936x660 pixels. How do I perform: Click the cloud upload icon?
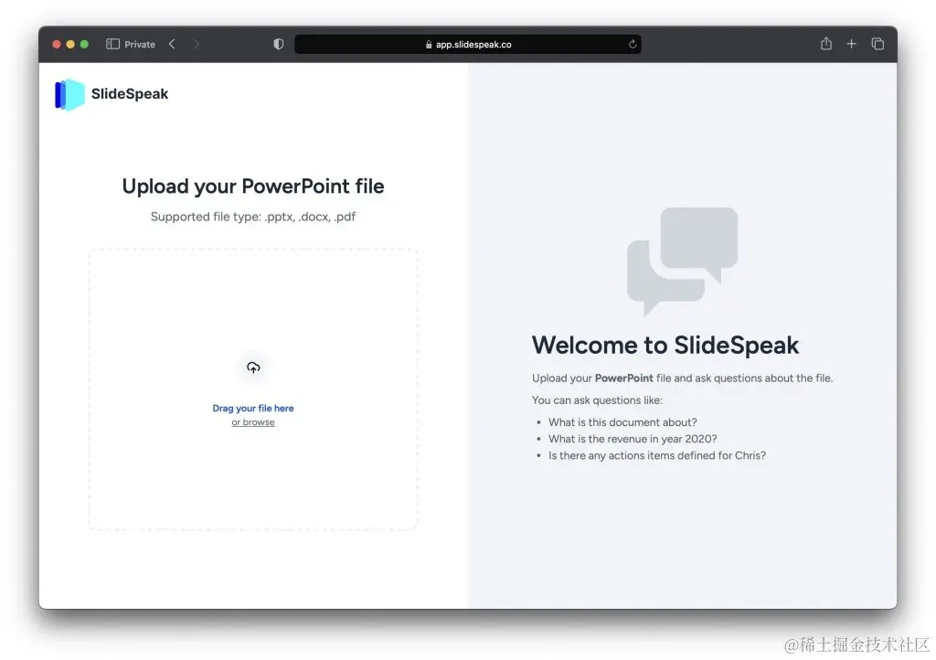pos(253,367)
